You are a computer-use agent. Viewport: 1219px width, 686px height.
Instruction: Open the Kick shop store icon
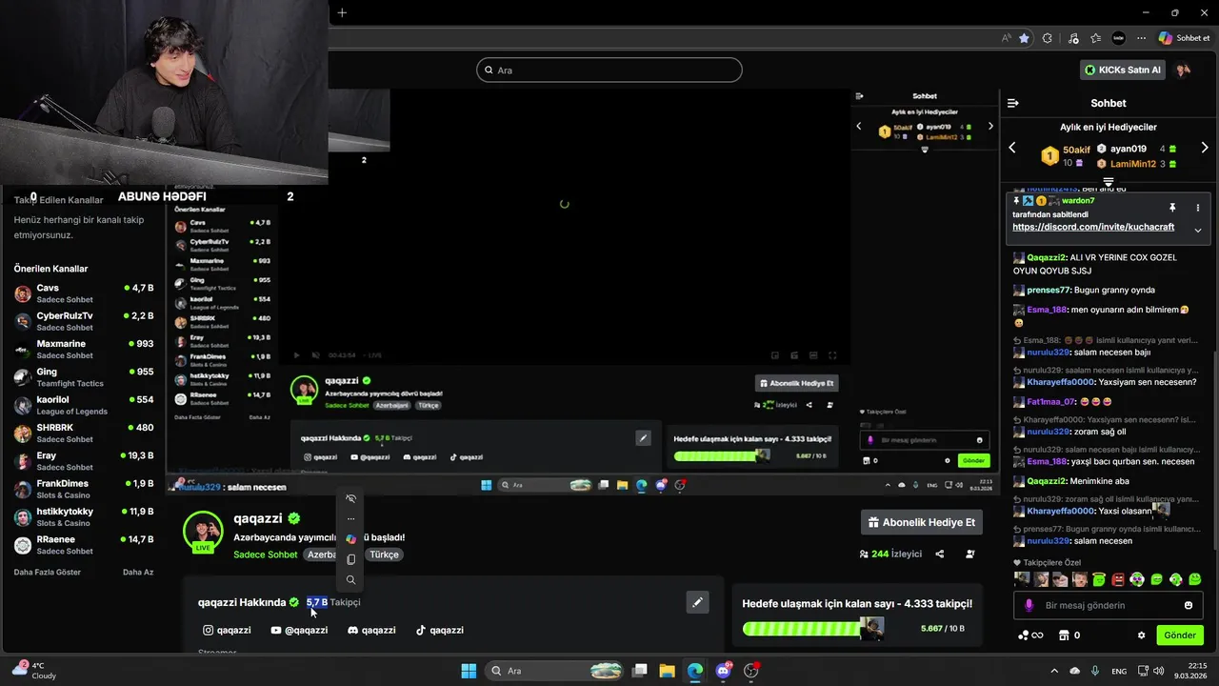1062,636
